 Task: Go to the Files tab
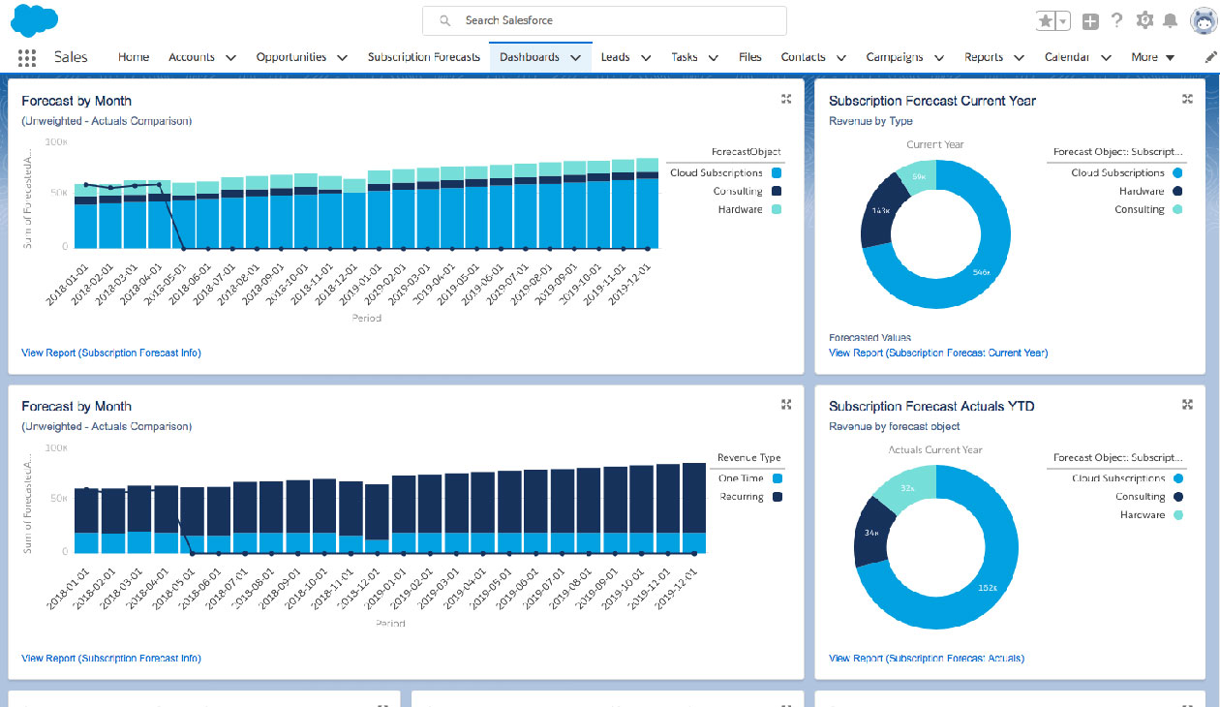[749, 57]
